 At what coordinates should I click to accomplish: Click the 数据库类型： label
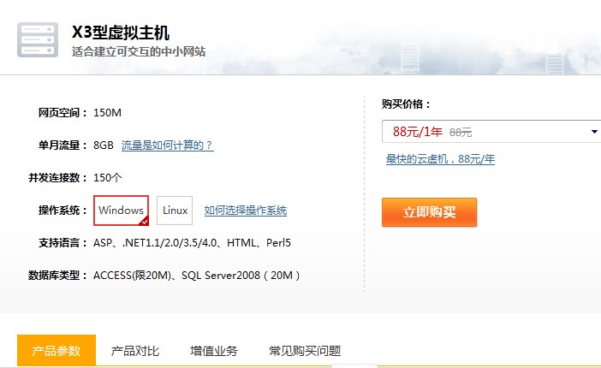tap(58, 276)
